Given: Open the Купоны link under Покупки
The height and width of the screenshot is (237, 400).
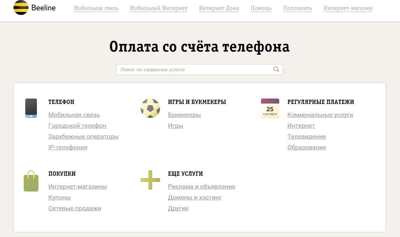Looking at the screenshot, I should pos(59,197).
